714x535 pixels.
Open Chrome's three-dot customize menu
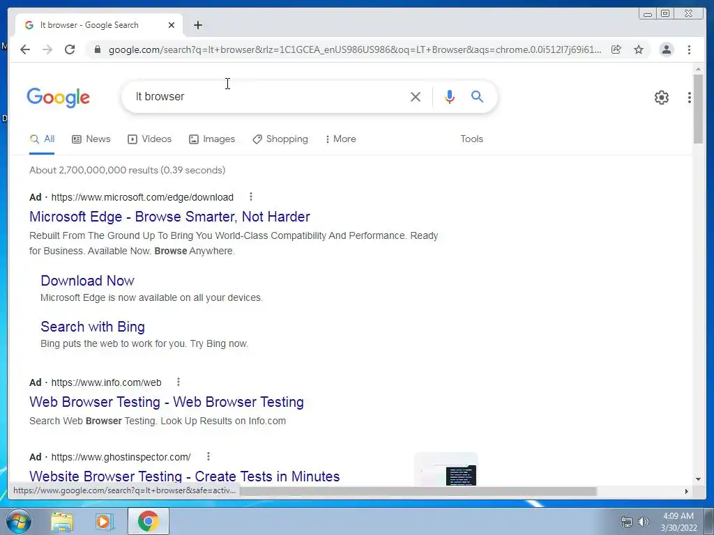coord(689,49)
